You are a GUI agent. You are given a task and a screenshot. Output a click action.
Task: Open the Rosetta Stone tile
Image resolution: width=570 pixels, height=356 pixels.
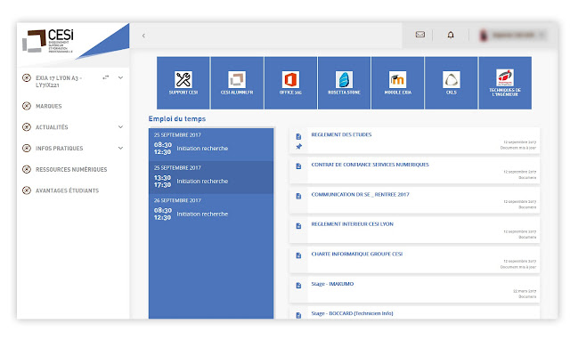[344, 83]
